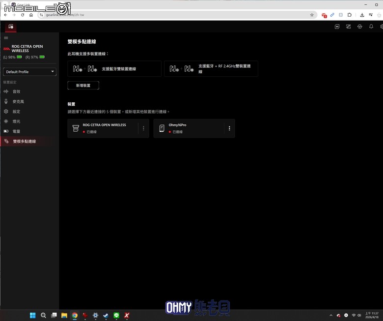Click the 新增裝置 (add device) button

click(x=83, y=86)
